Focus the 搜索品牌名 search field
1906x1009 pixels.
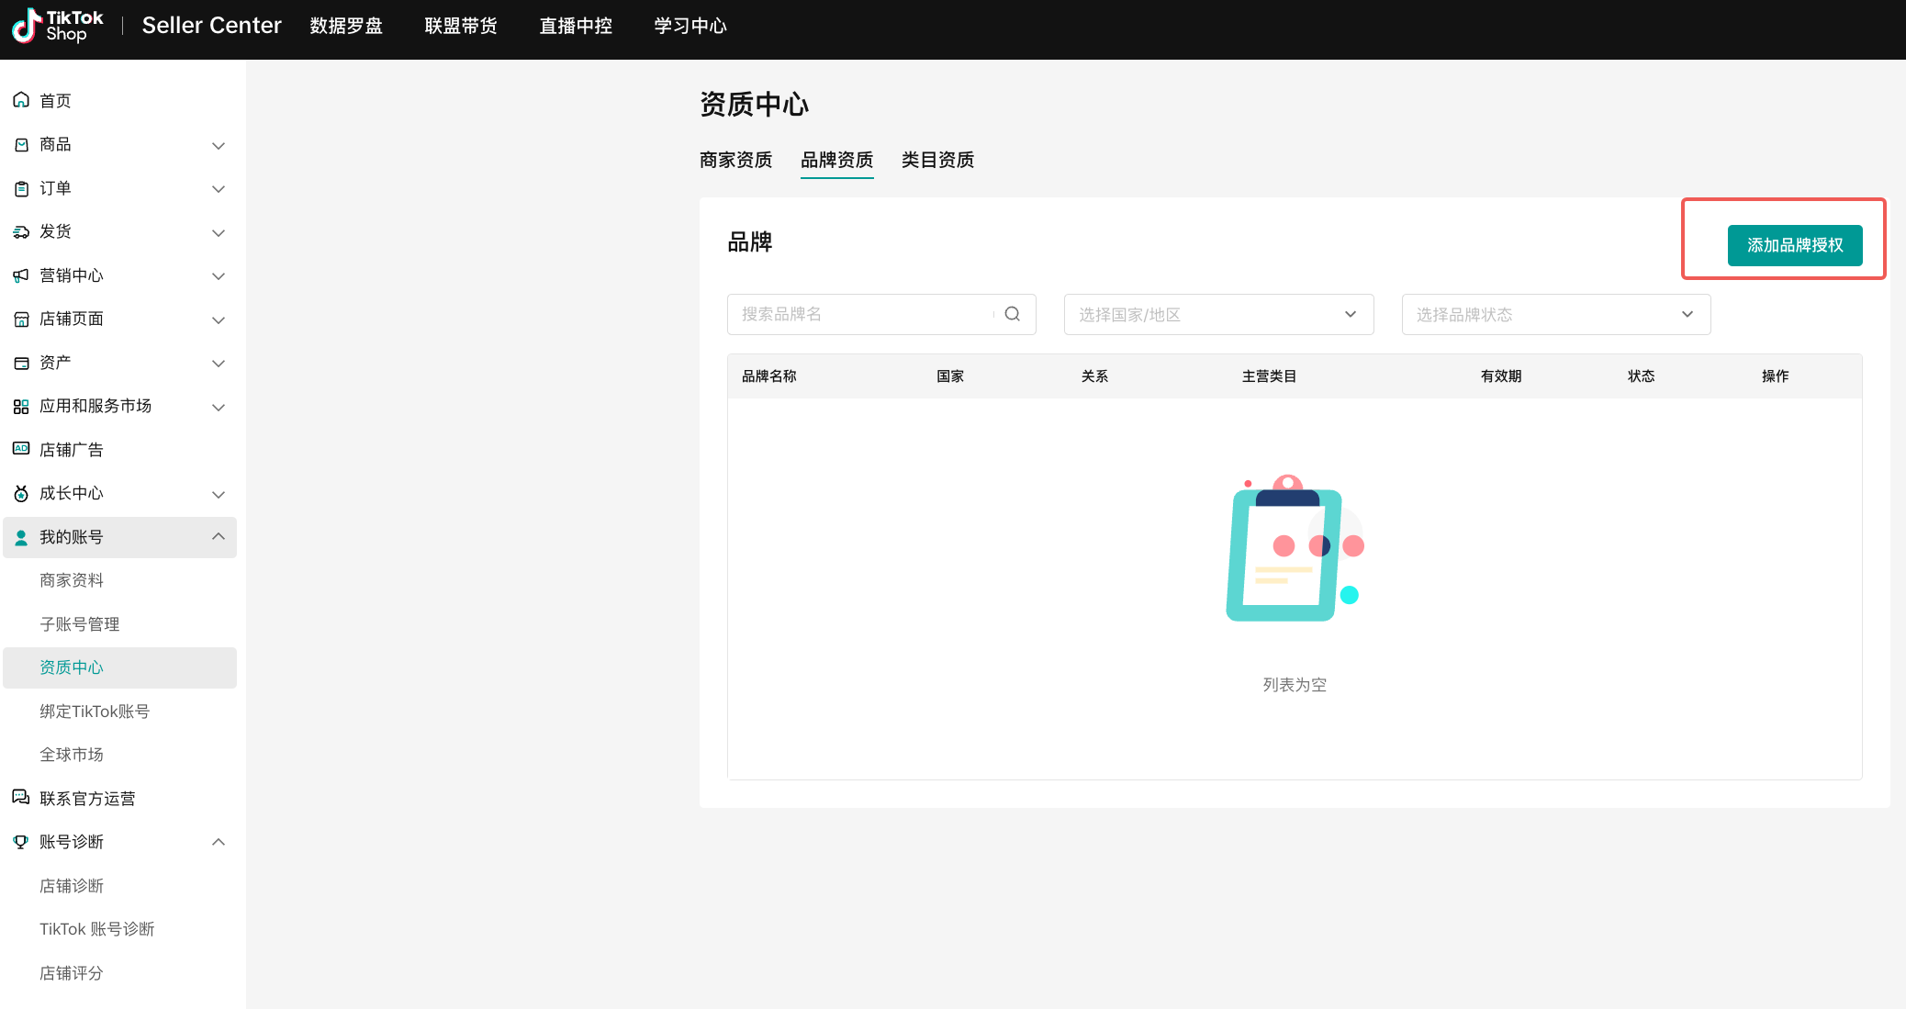858,314
